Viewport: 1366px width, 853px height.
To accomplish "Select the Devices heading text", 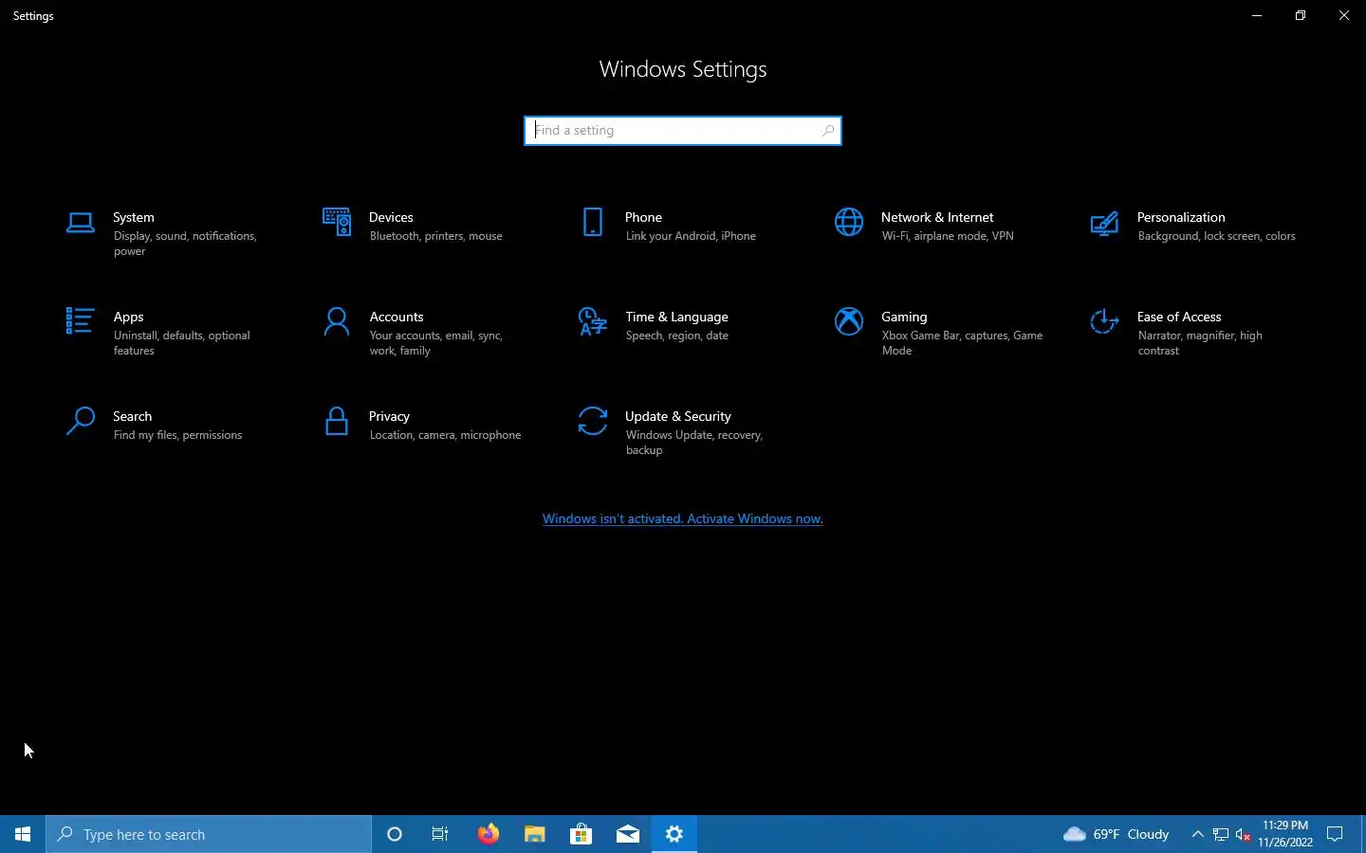I will coord(391,217).
